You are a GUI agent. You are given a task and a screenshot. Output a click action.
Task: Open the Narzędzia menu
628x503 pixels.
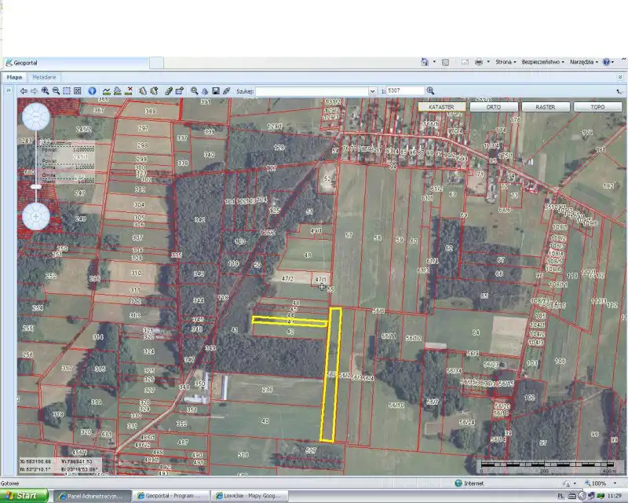585,61
